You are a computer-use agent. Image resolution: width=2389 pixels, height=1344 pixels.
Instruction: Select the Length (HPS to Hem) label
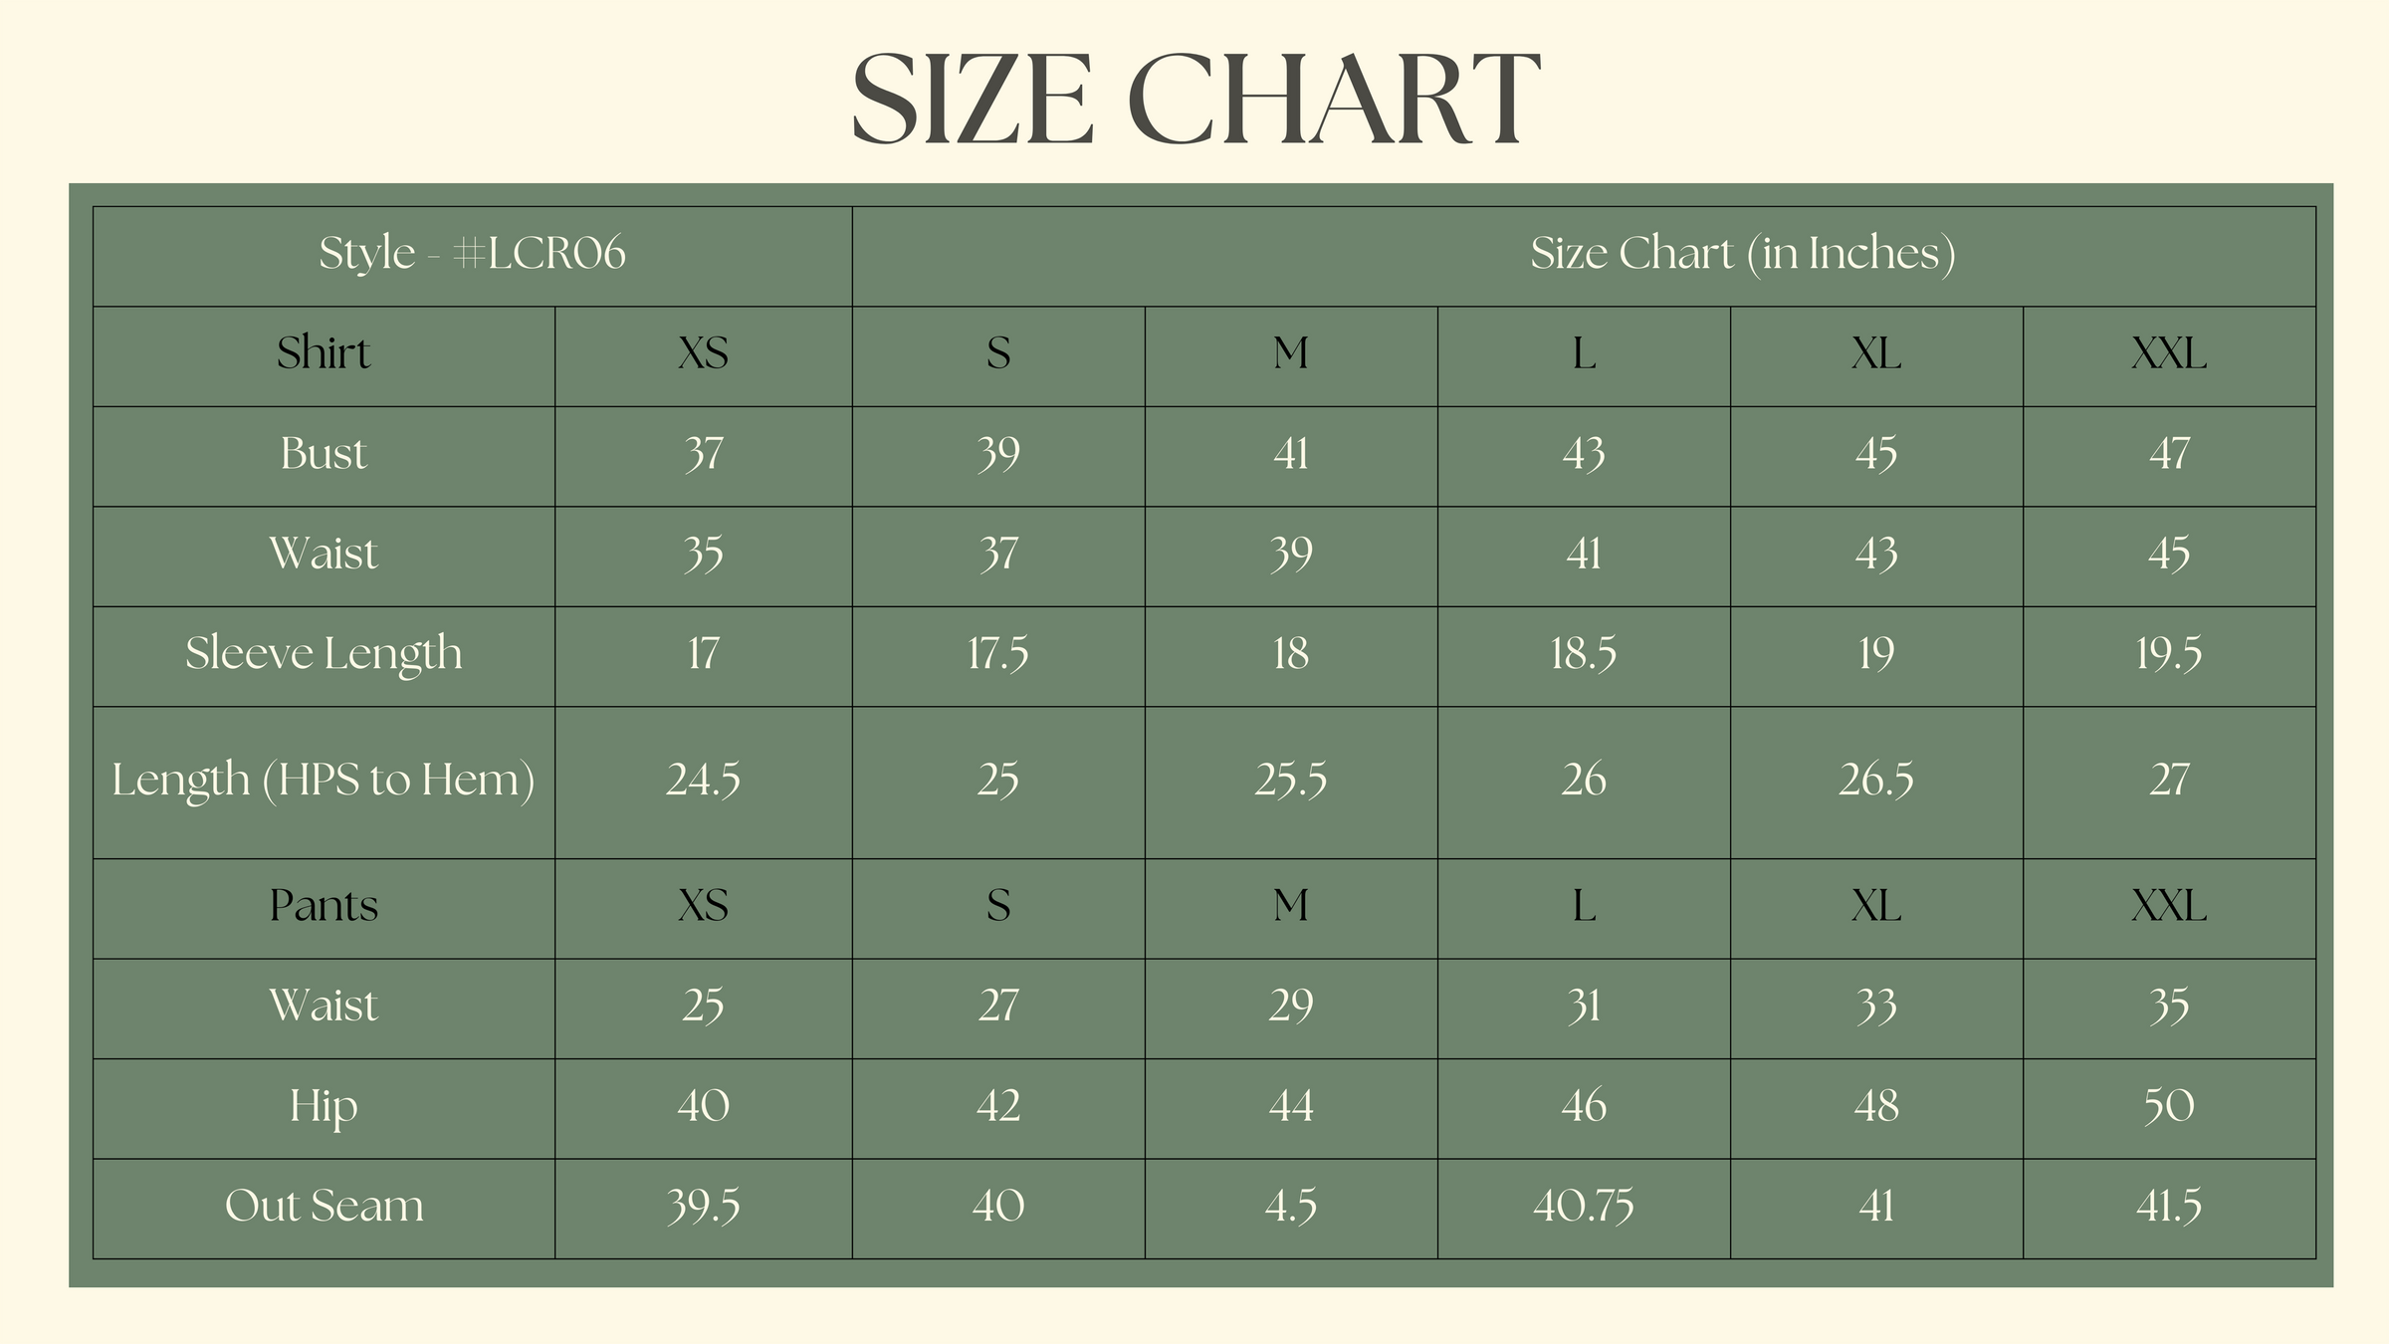(x=324, y=781)
